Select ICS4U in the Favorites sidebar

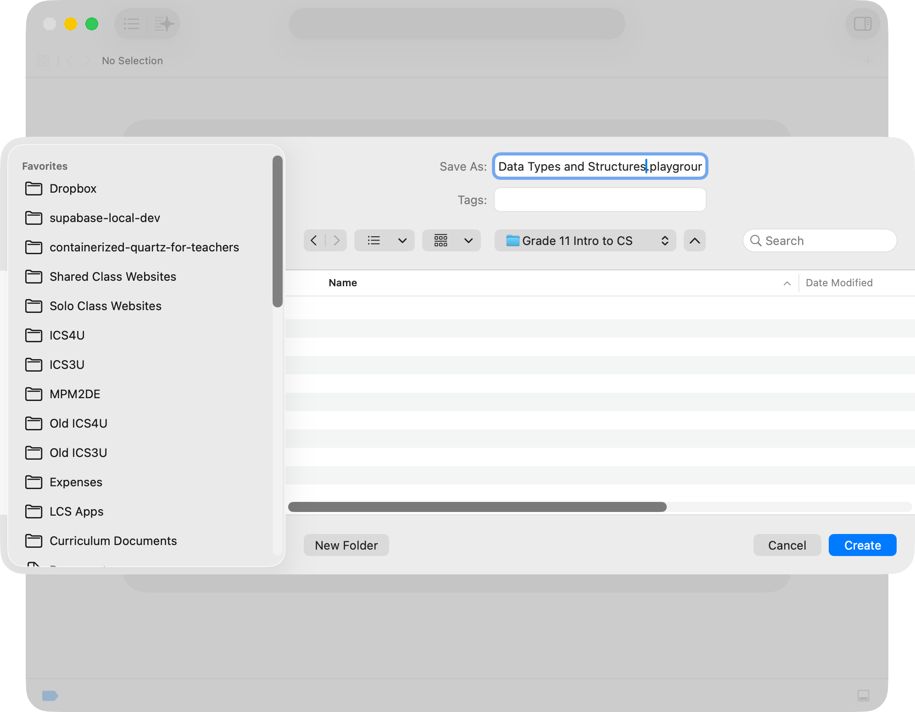coord(67,335)
